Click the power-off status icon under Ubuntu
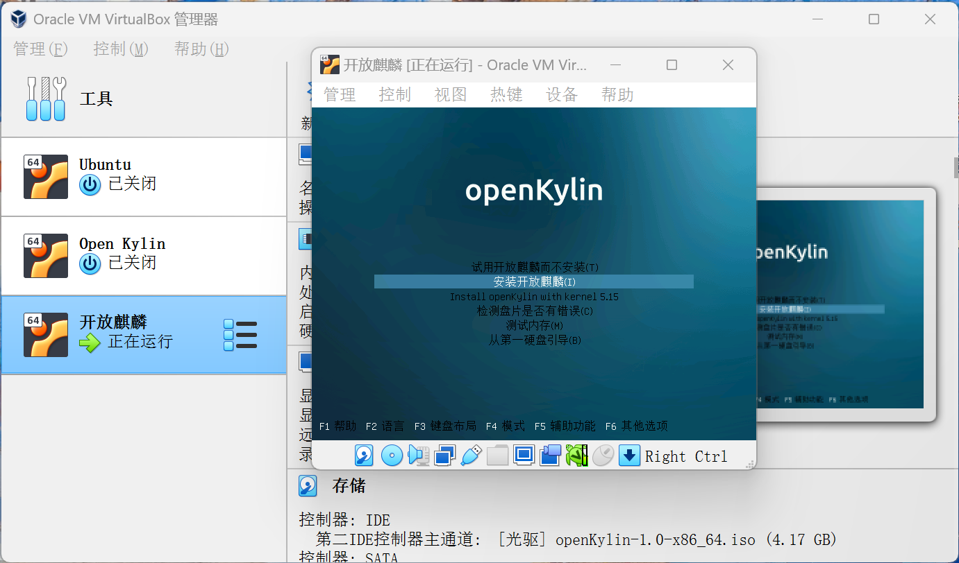Screen dimensions: 959x563 point(90,185)
